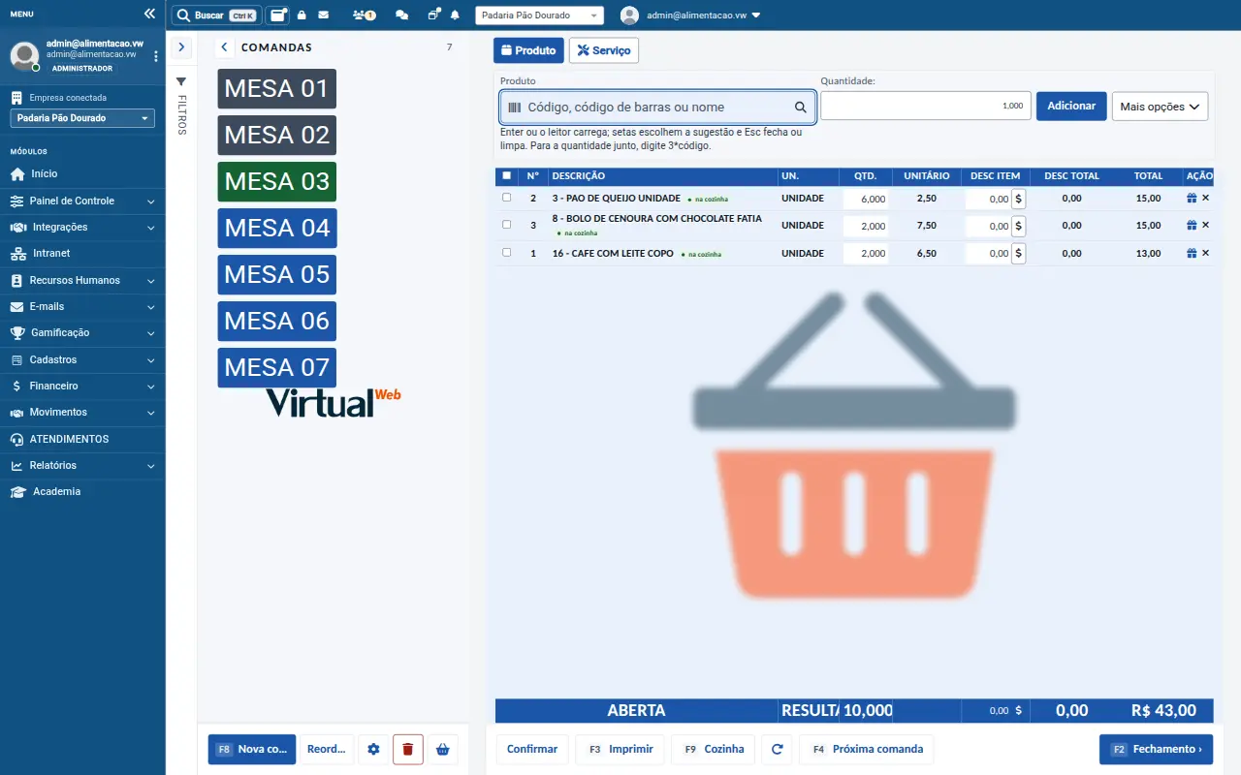
Task: Open the filter funnel in Filtros strip
Action: pyautogui.click(x=181, y=82)
